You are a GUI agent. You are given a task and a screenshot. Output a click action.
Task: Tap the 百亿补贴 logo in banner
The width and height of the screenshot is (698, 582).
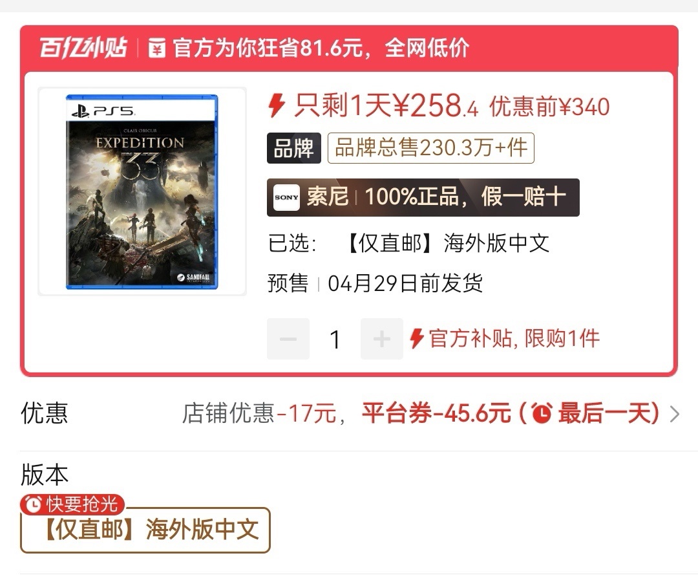pos(83,48)
